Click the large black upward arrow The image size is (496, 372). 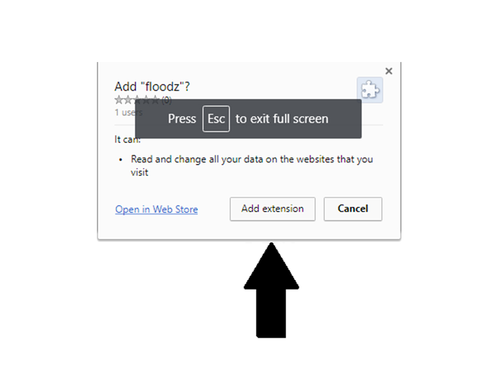pyautogui.click(x=271, y=290)
